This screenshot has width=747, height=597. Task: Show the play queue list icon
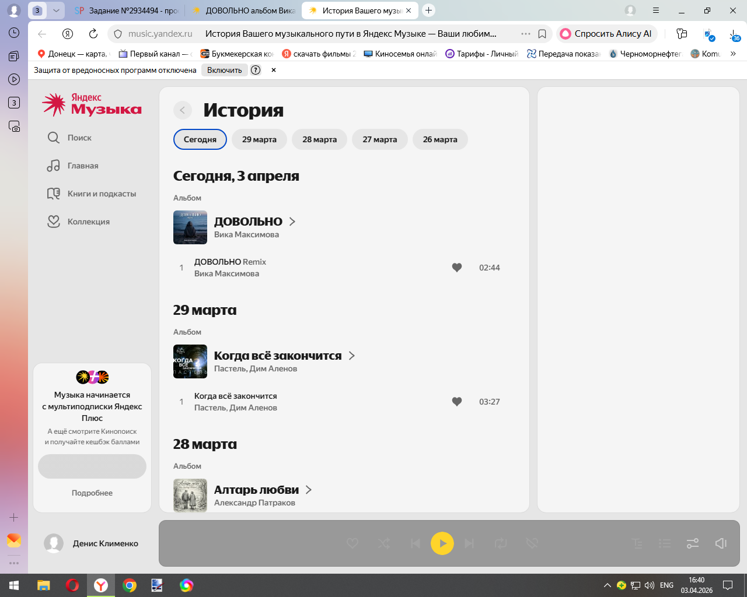[665, 543]
